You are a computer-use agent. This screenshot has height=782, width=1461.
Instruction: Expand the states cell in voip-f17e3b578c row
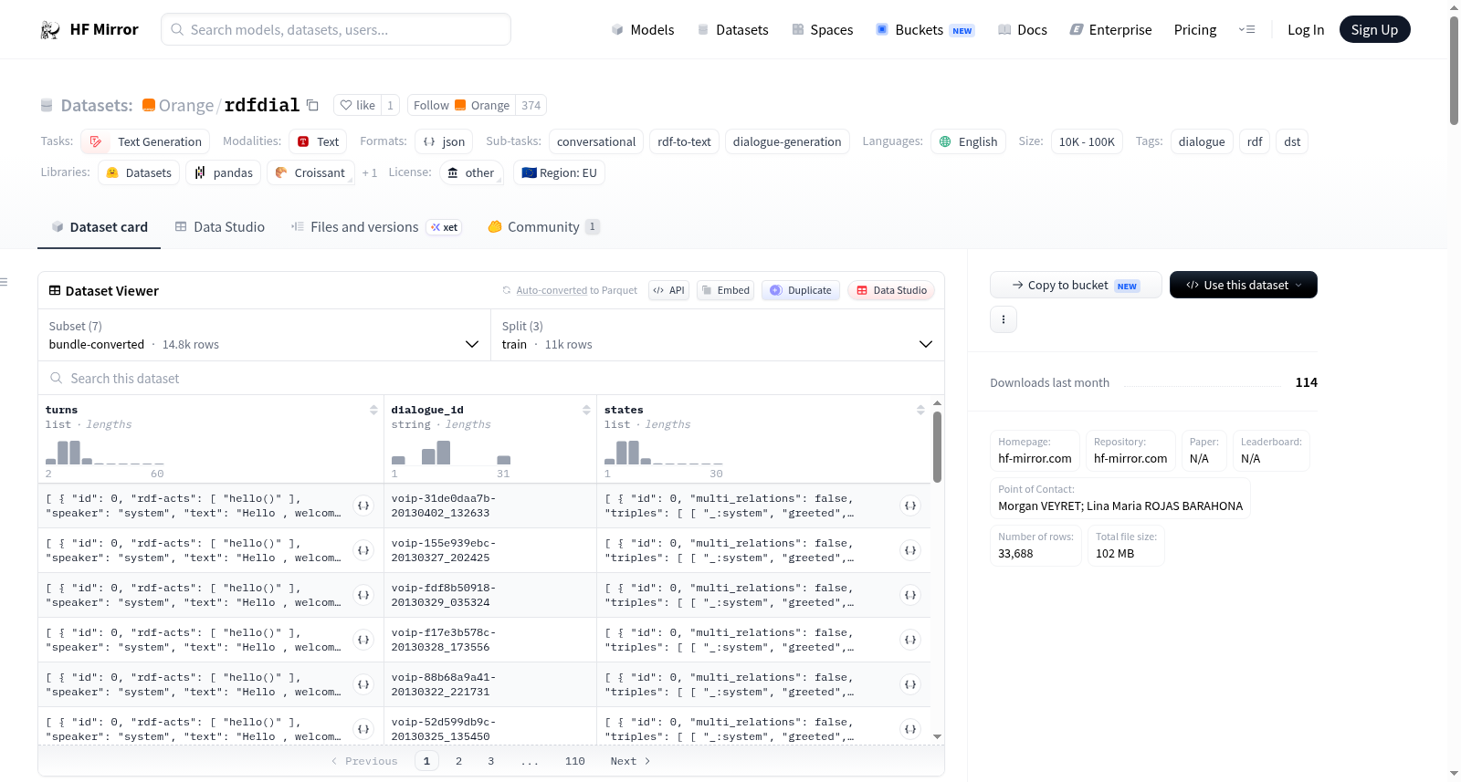pyautogui.click(x=910, y=640)
